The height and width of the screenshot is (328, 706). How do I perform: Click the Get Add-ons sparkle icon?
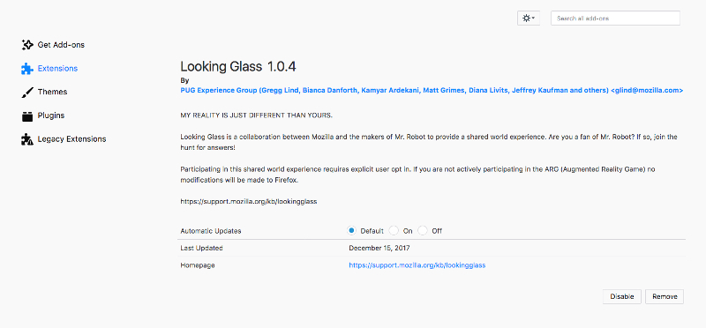[x=27, y=45]
